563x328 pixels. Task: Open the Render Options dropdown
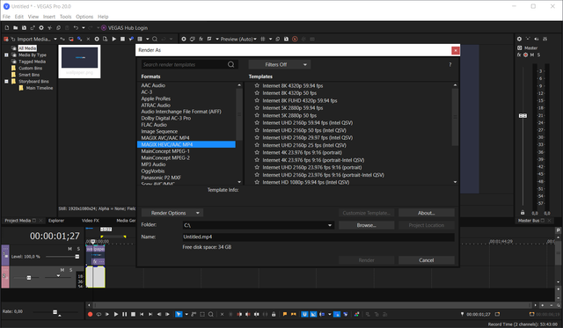(x=172, y=213)
